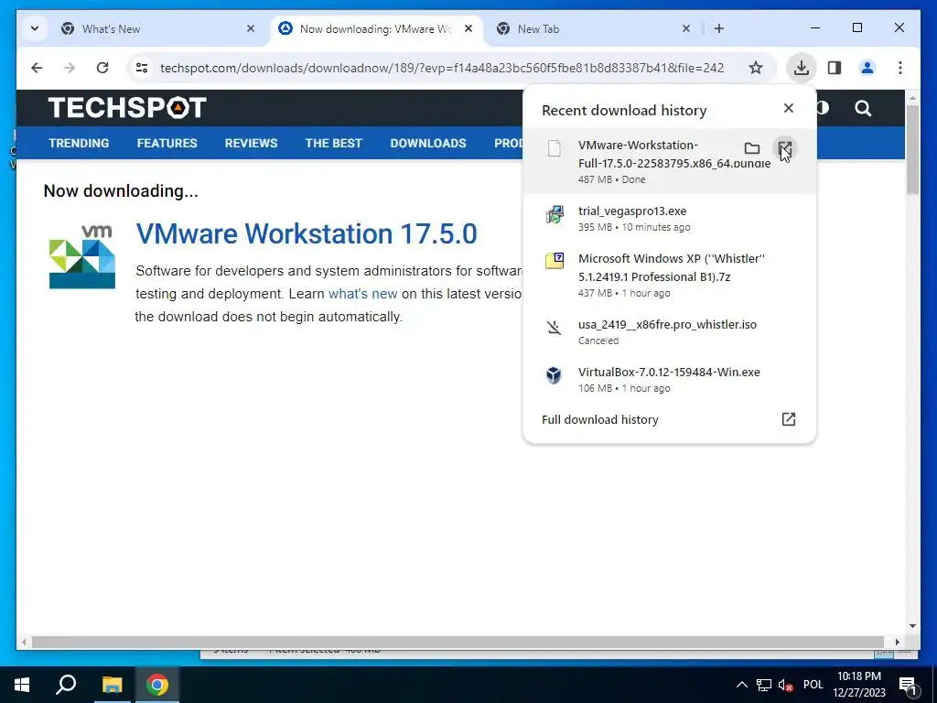The image size is (937, 703).
Task: Bookmark this page with the star icon
Action: 755,68
